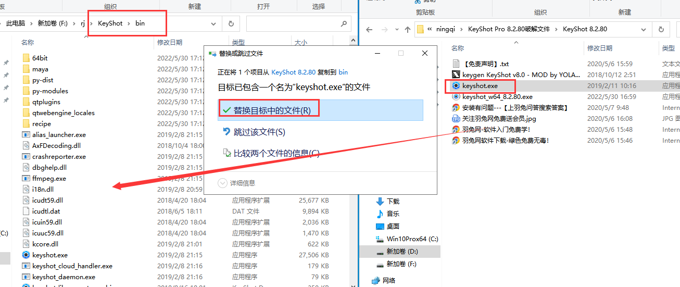Viewport: 680px width, 287px height.
Task: Refresh the bin folder window
Action: coord(231,23)
